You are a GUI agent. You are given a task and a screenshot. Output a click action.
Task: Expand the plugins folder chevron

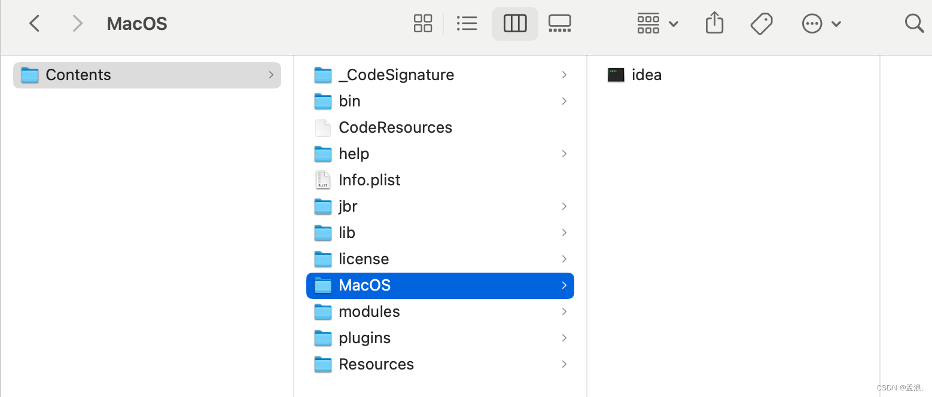pyautogui.click(x=564, y=338)
